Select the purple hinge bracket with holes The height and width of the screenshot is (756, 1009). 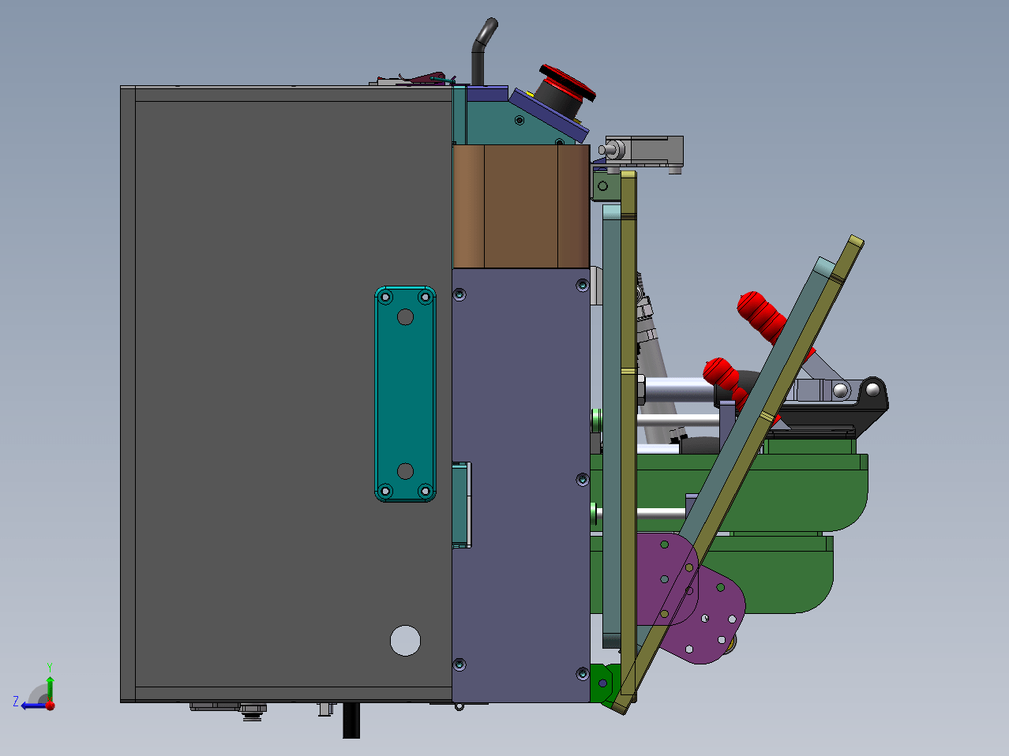tap(691, 598)
